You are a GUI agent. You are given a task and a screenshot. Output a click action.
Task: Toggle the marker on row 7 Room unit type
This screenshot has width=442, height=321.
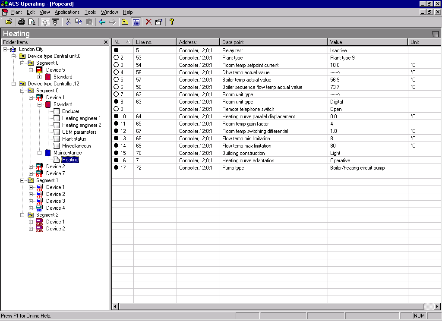tap(116, 94)
